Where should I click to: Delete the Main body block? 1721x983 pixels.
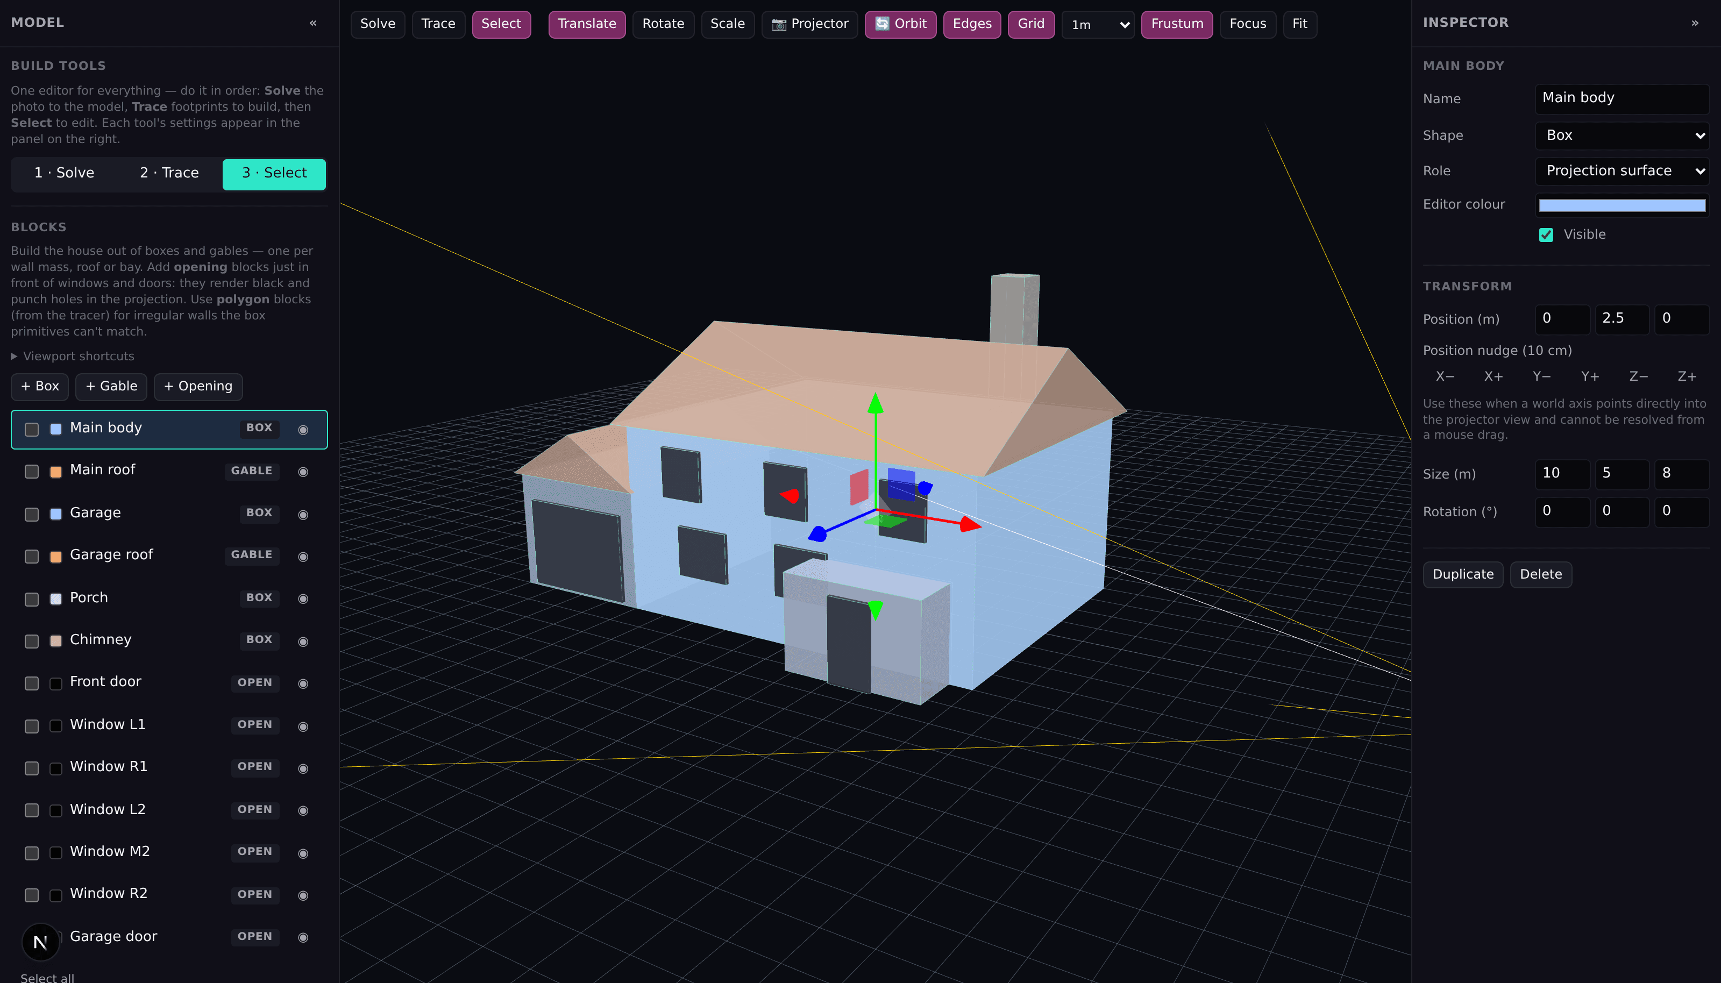click(x=1541, y=575)
